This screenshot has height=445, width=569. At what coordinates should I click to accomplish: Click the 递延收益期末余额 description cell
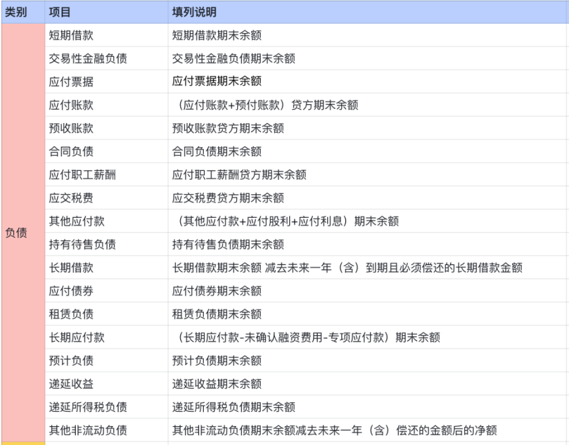[368, 383]
